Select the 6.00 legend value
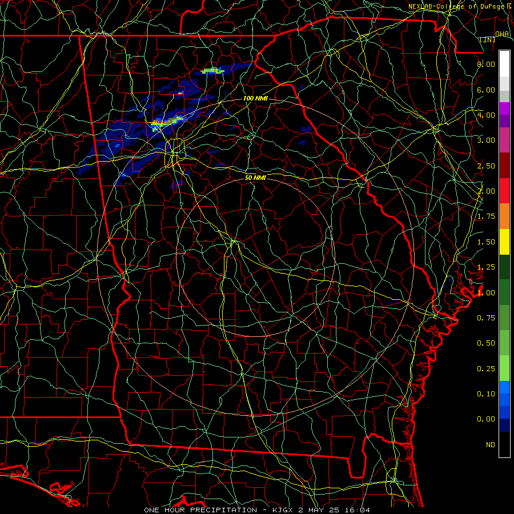The height and width of the screenshot is (514, 514). pyautogui.click(x=486, y=90)
